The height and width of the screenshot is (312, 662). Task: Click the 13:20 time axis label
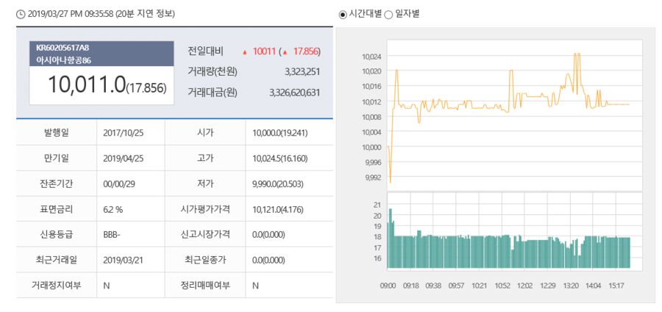pos(570,286)
